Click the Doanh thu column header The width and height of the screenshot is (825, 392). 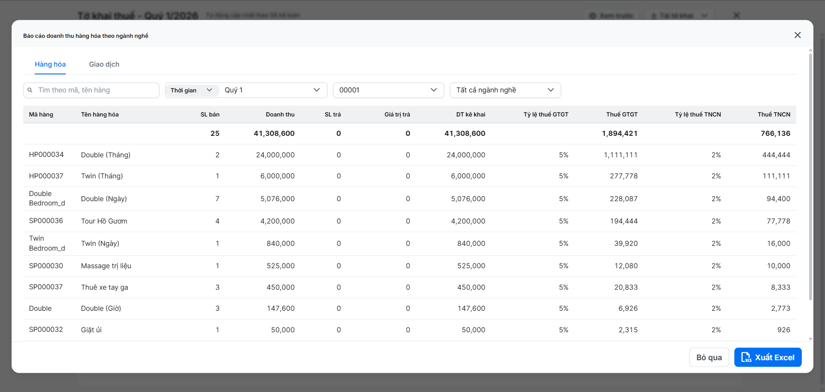click(x=280, y=114)
